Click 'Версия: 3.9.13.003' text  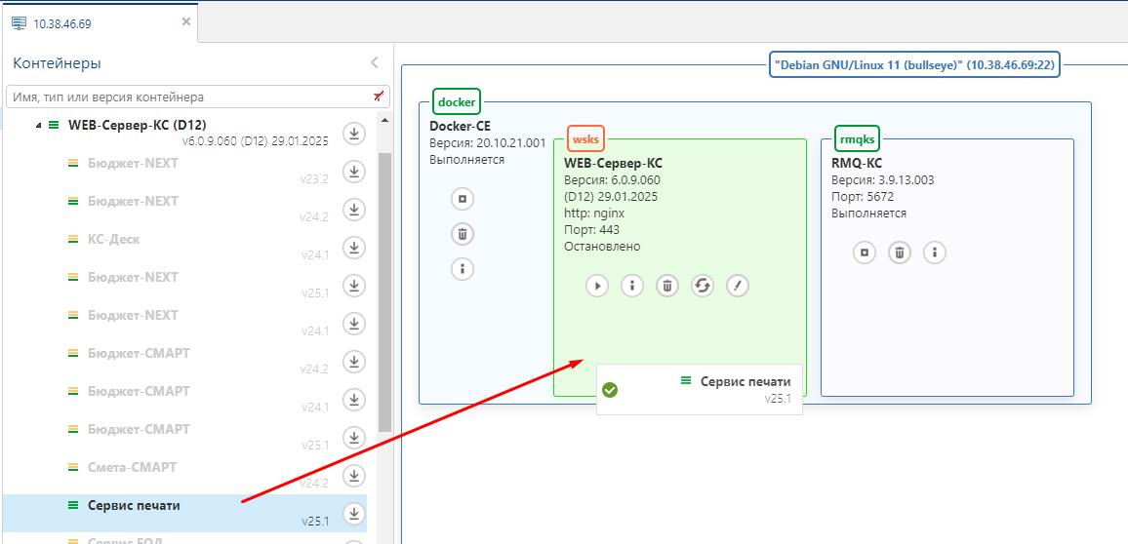click(883, 179)
